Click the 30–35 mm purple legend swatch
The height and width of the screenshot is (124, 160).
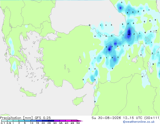click(57, 121)
